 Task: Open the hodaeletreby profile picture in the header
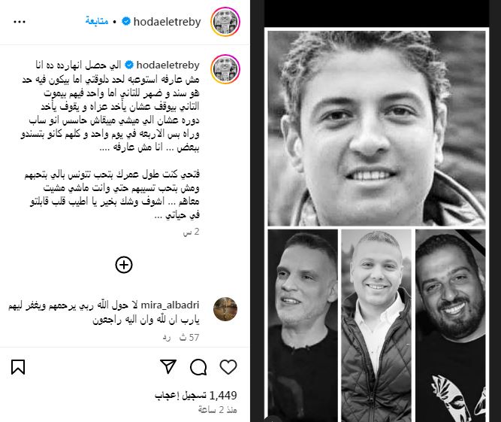225,22
